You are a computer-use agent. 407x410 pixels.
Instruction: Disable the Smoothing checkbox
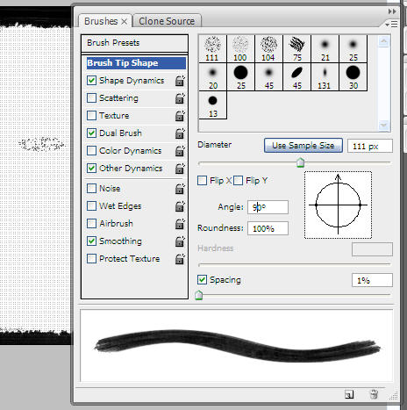[x=91, y=241]
